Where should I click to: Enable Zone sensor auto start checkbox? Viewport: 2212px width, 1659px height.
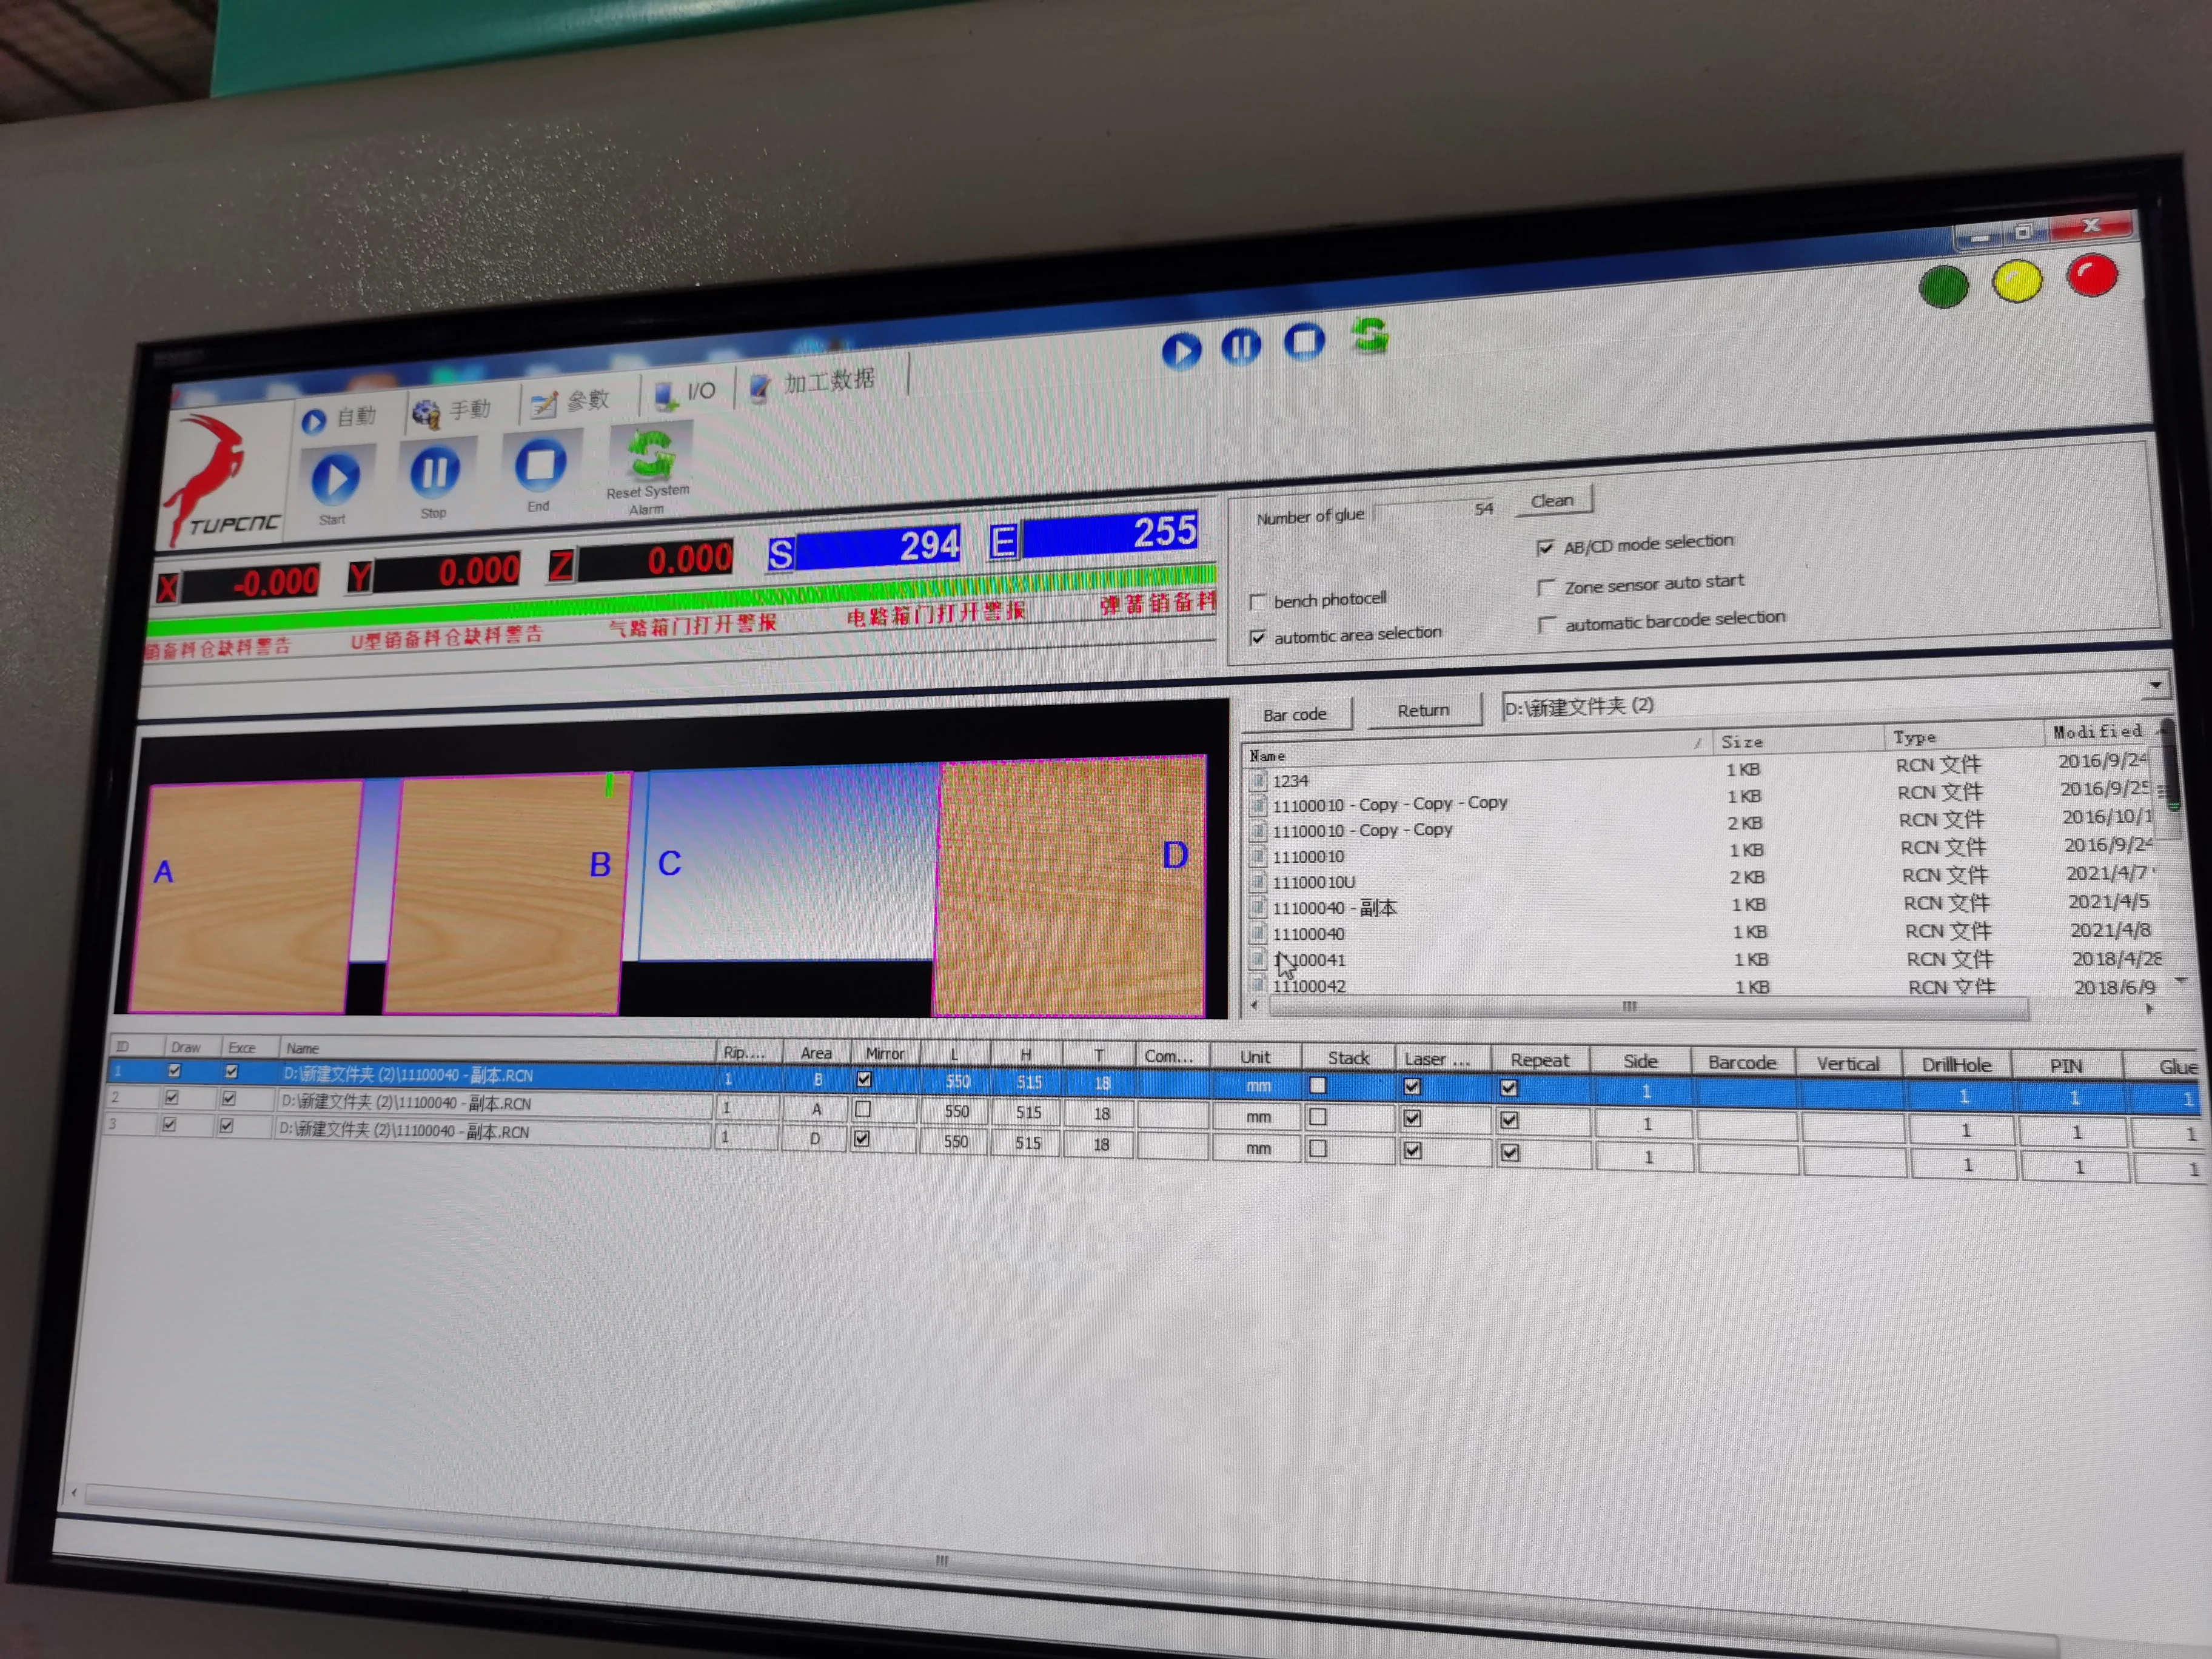click(1546, 587)
